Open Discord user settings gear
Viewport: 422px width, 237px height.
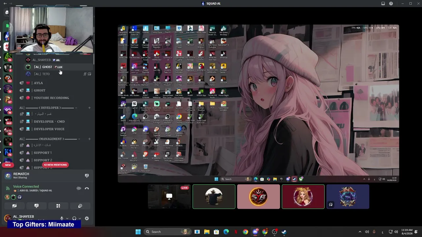[x=87, y=218]
